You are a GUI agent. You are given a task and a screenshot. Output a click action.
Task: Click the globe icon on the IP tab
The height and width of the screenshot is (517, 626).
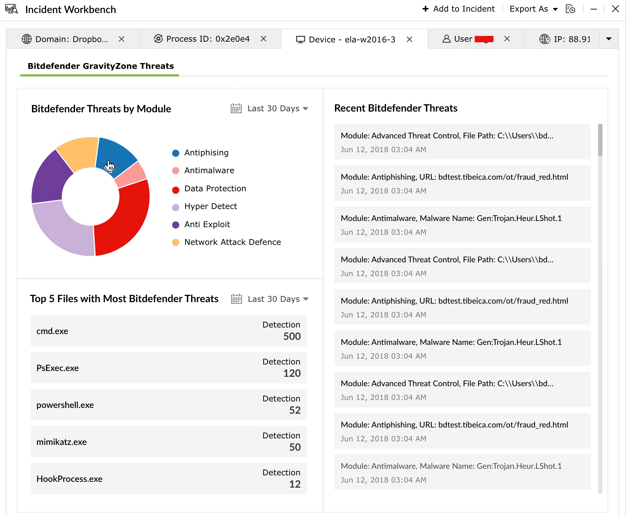[x=545, y=39]
